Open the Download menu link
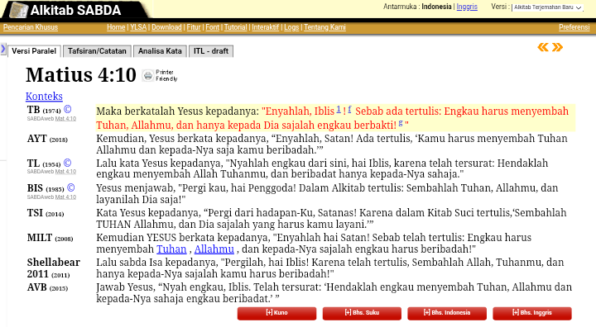This screenshot has height=327, width=596. (166, 27)
